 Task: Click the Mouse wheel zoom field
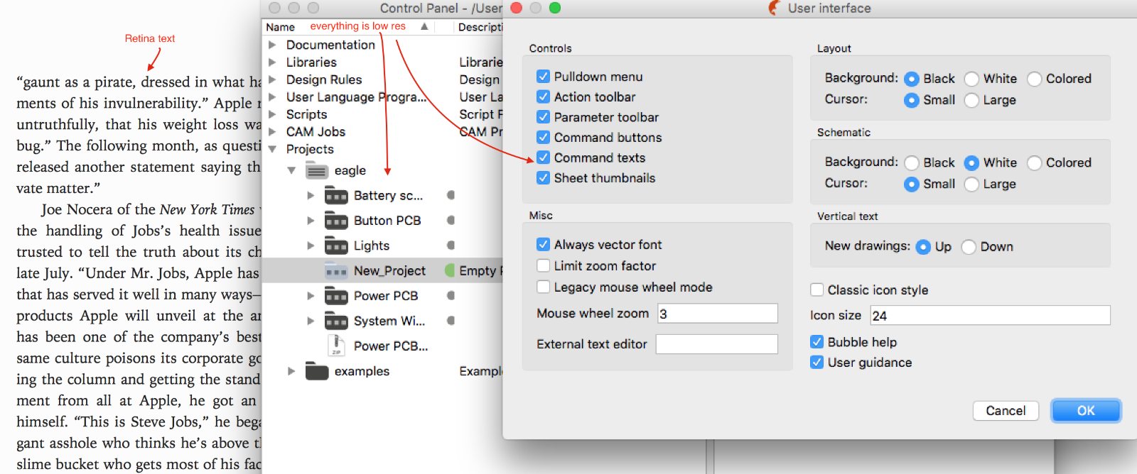click(718, 314)
